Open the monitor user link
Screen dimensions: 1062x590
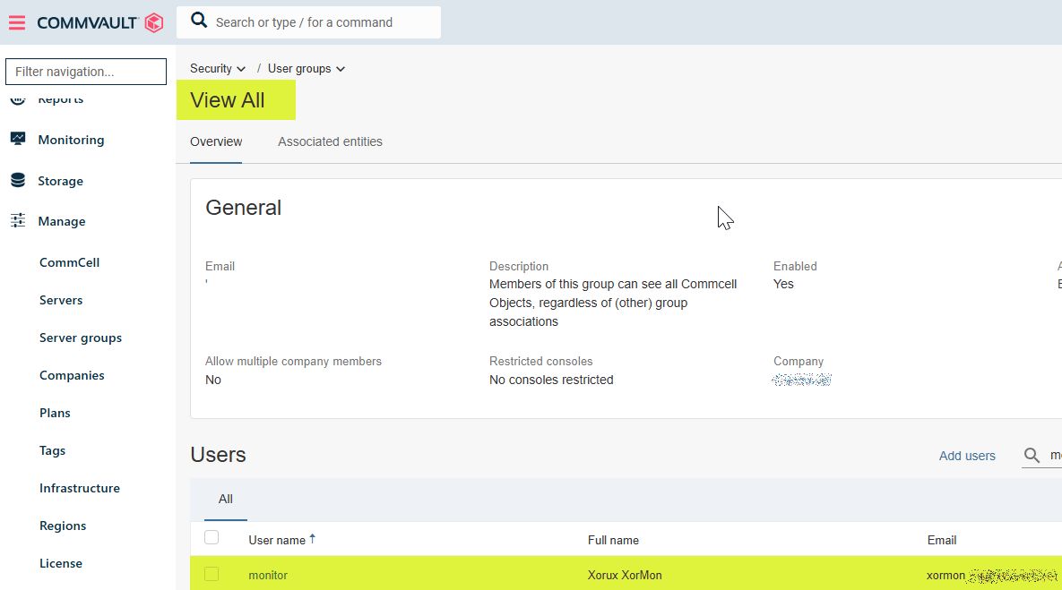click(268, 575)
